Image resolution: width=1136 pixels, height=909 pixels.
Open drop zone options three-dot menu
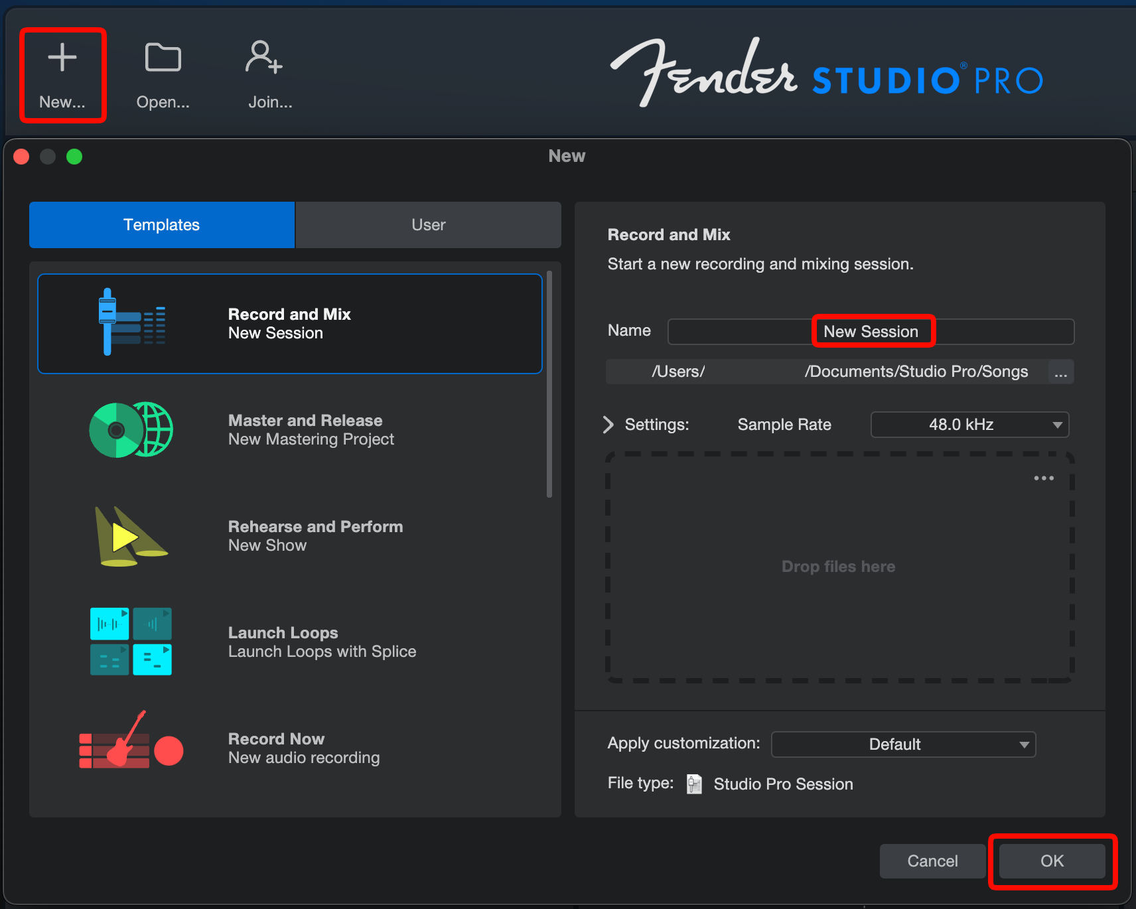1044,478
